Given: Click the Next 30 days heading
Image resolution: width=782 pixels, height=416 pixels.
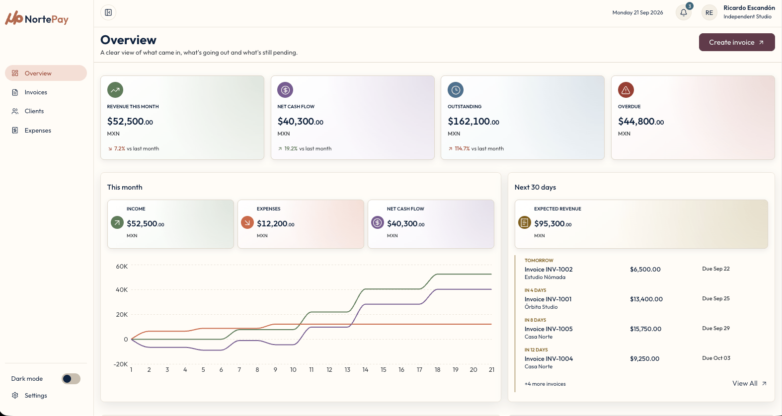Looking at the screenshot, I should tap(535, 187).
